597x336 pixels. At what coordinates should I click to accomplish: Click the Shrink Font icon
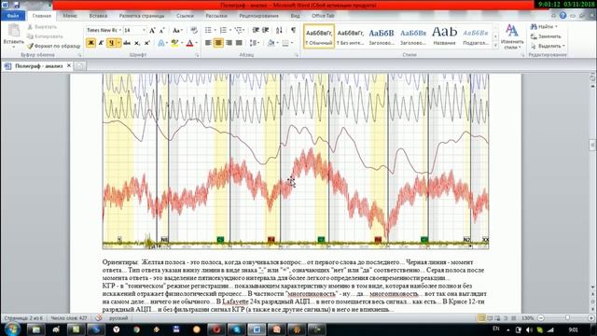[x=161, y=30]
